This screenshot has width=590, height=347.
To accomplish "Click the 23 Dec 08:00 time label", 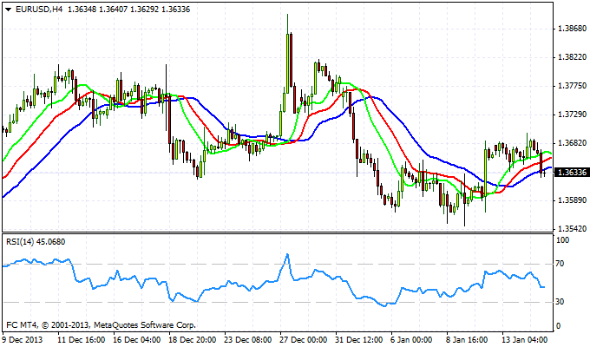I will tap(247, 340).
